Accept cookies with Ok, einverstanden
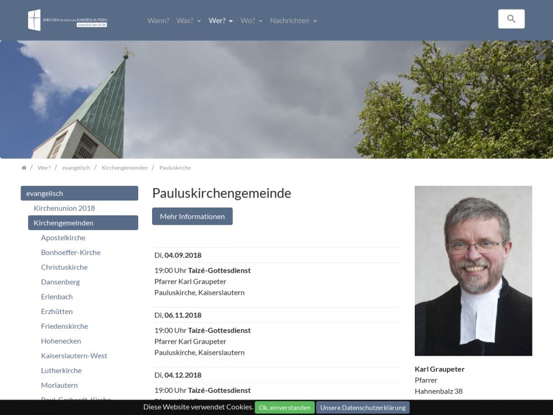This screenshot has width=553, height=415. 284,408
